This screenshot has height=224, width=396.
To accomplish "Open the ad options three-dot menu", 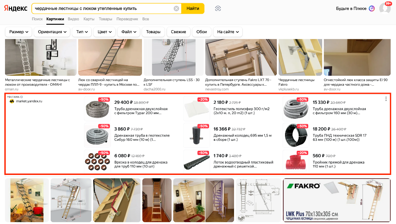I will (x=386, y=99).
